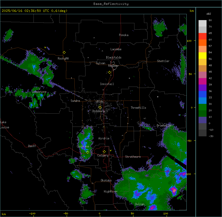Viewport: 222px width, 217px height.
Task: Click the RedDeer city label
Action: coord(113,66)
